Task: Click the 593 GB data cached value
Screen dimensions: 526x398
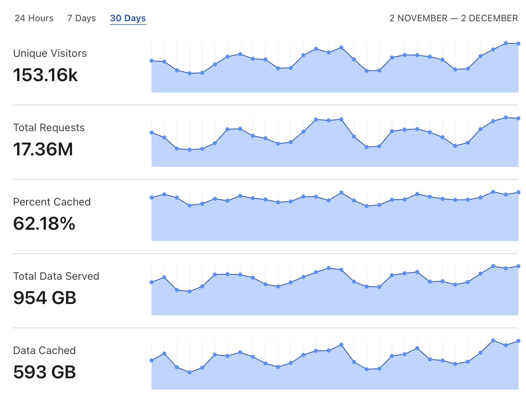Action: pos(45,372)
